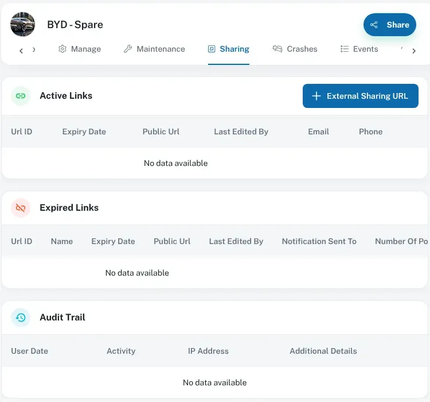Screen dimensions: 430x402
Task: Click the Share button
Action: 389,25
